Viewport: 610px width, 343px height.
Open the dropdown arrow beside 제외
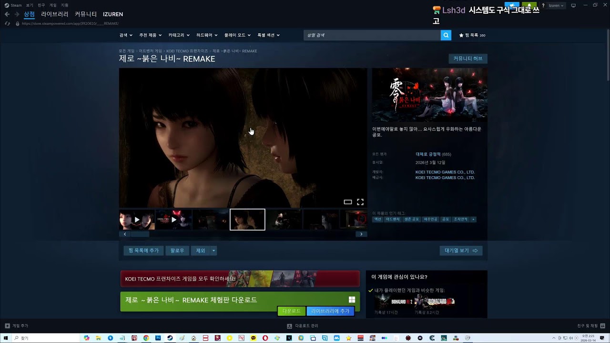213,251
